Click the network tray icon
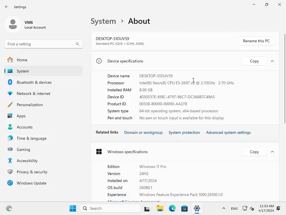The image size is (286, 215). (x=245, y=208)
